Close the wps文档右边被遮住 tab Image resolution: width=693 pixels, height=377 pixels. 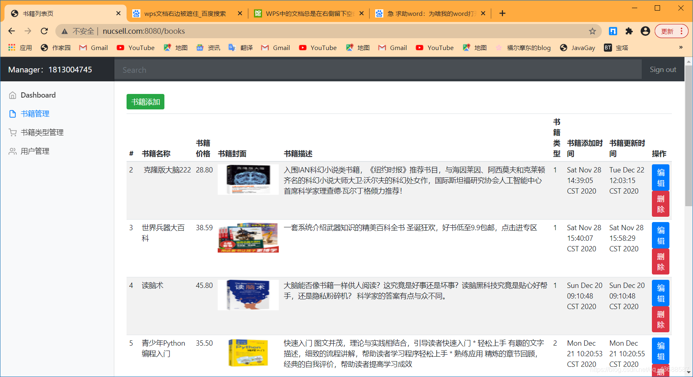click(x=240, y=13)
